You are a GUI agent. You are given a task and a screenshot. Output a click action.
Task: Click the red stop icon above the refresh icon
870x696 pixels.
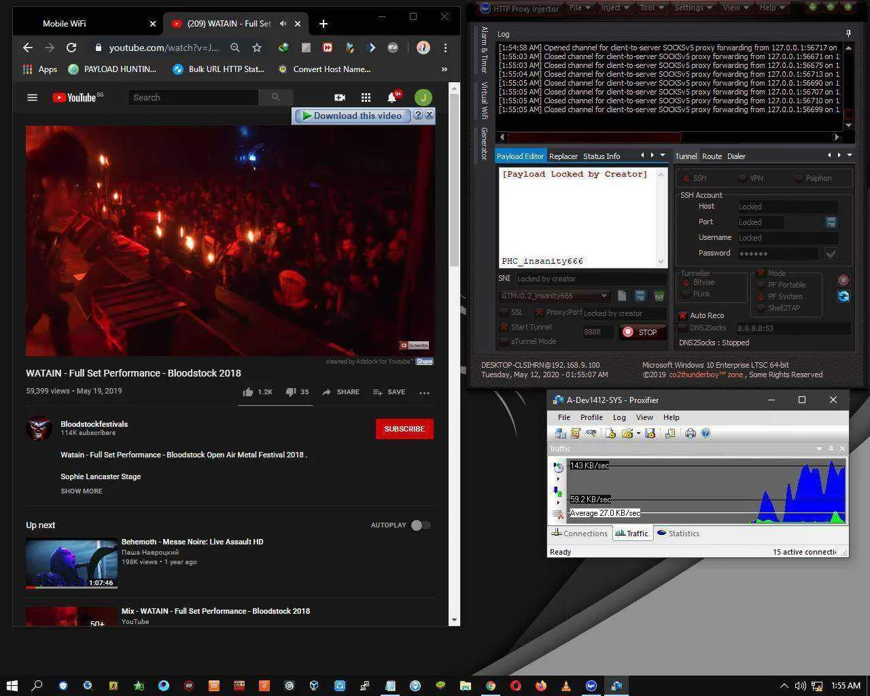point(843,280)
